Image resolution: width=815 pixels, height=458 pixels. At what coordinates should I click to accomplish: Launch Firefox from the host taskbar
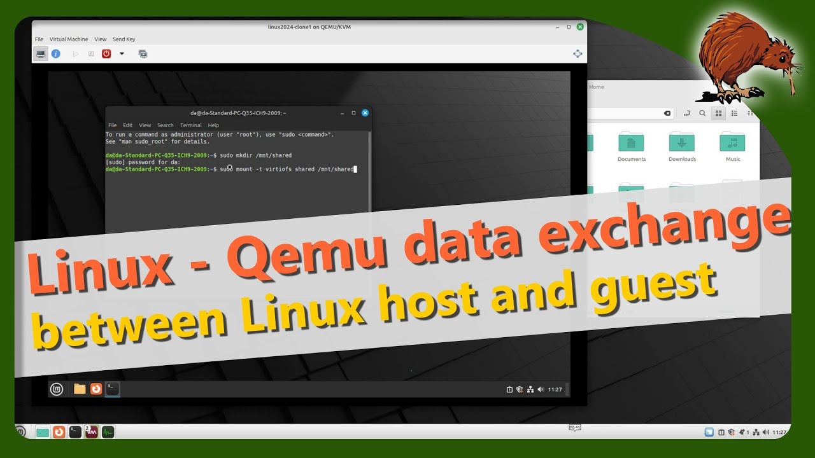[59, 433]
